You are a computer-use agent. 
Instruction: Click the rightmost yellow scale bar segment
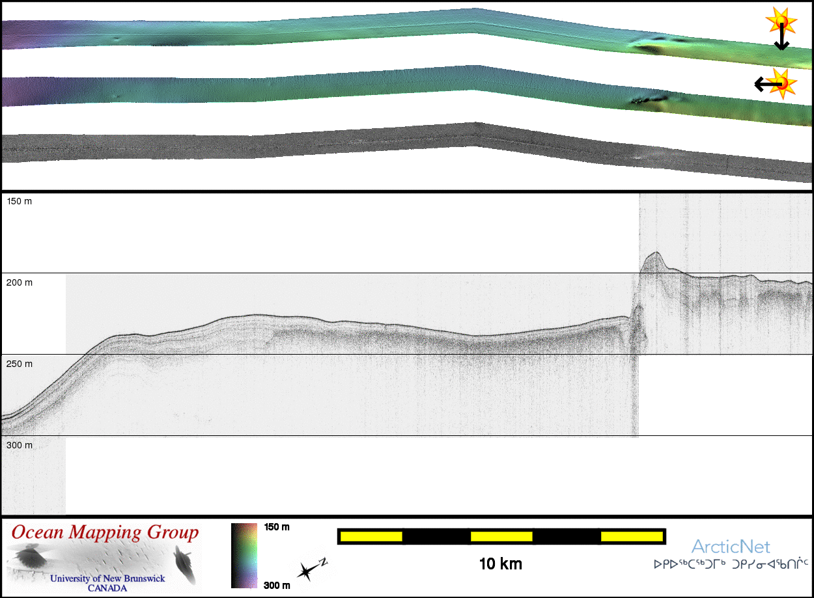coord(631,536)
